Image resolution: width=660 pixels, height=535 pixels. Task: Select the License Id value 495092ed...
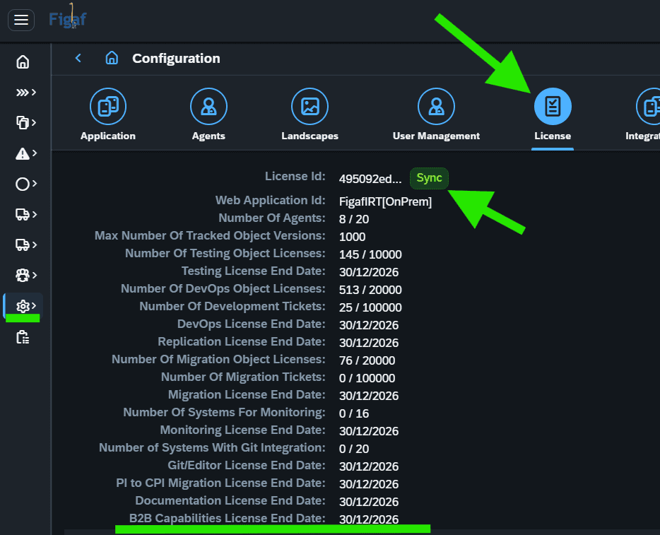tap(370, 179)
